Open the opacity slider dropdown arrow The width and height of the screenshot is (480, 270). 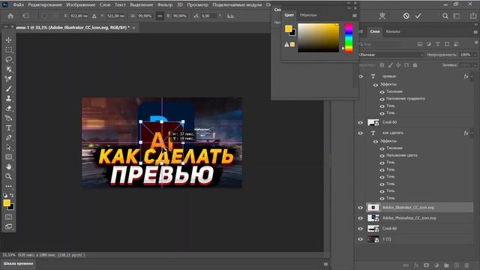(x=475, y=55)
